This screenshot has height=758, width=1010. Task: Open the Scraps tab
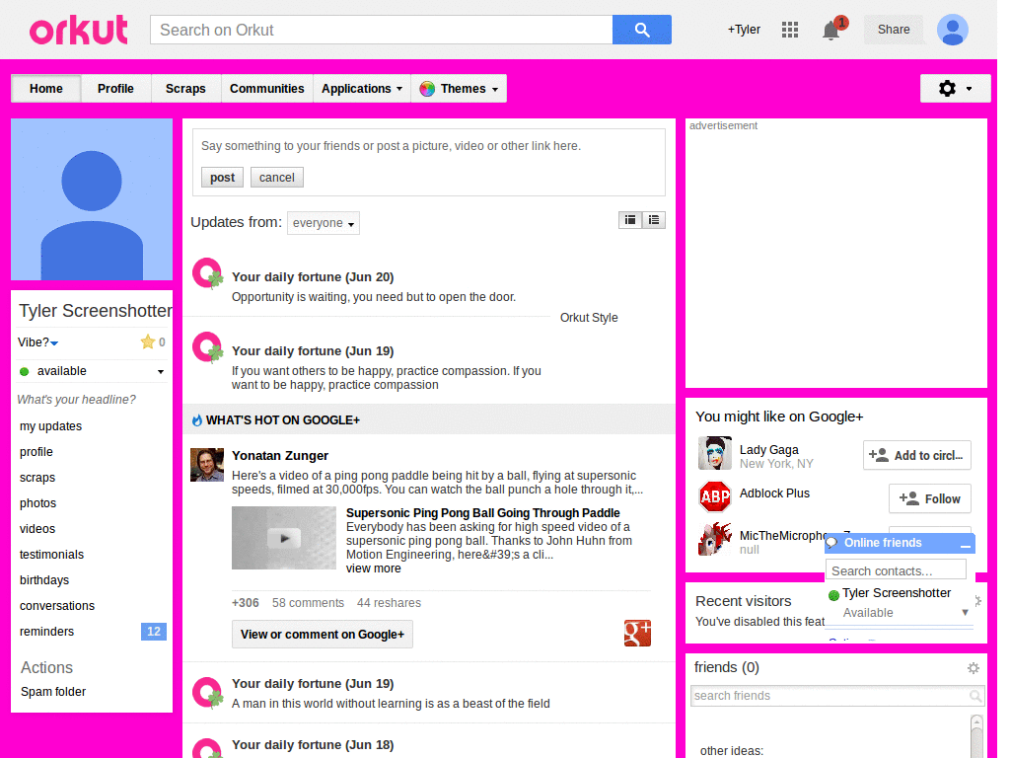[x=185, y=88]
